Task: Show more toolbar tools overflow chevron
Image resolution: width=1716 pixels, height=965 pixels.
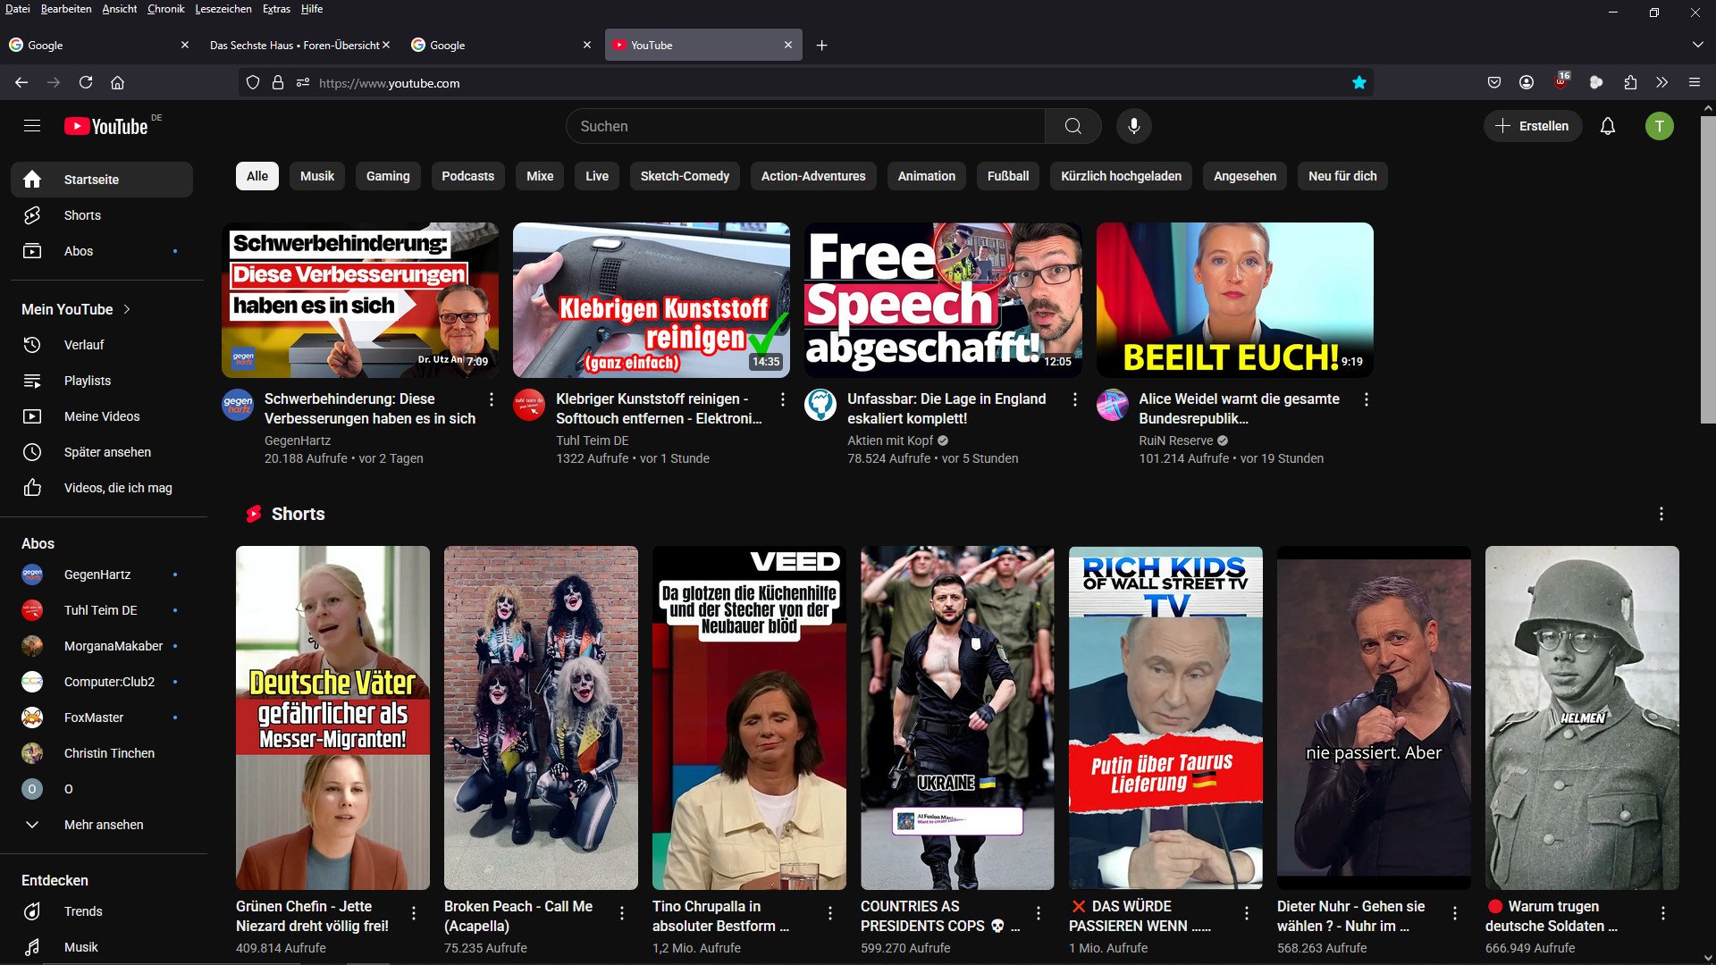Action: point(1661,82)
